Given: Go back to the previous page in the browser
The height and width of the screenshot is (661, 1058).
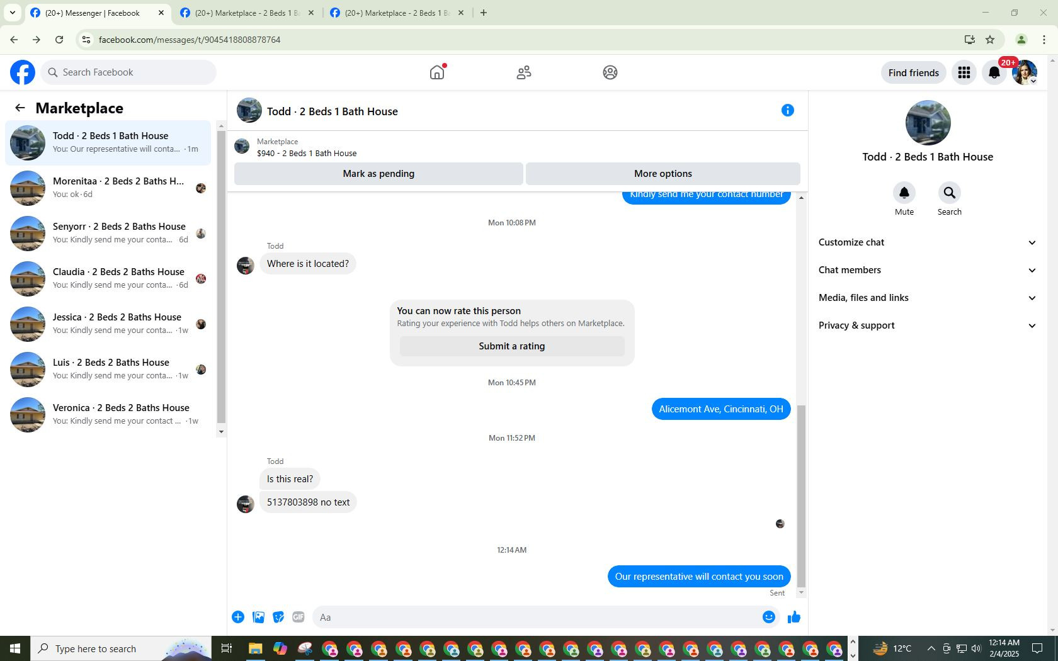Looking at the screenshot, I should (14, 40).
